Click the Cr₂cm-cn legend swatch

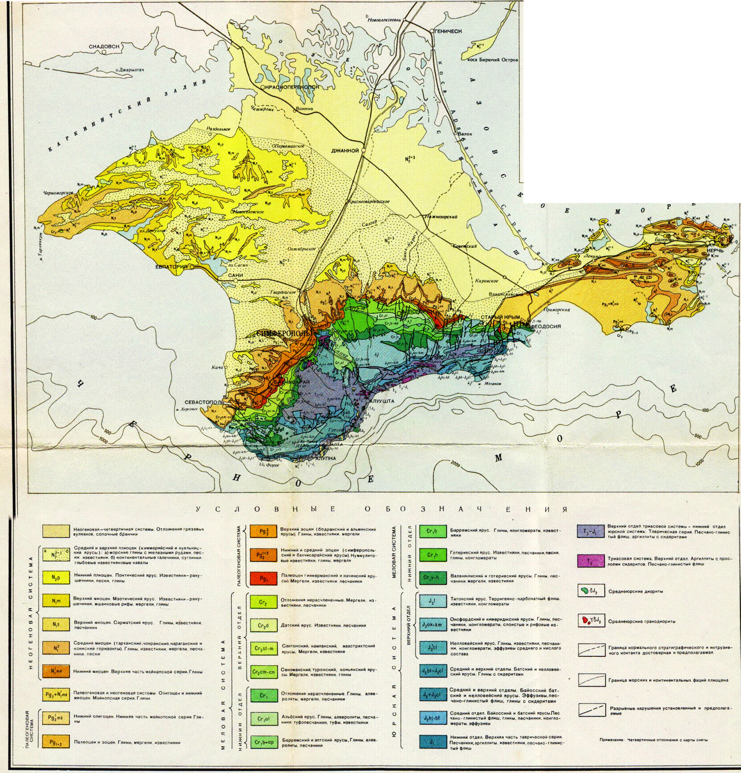263,672
